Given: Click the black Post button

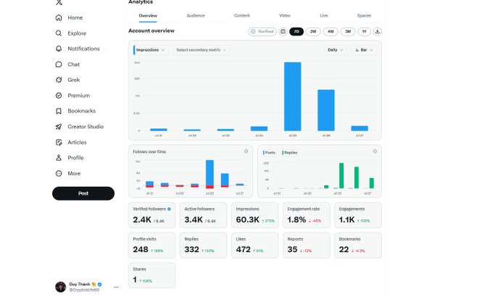Looking at the screenshot, I should [x=83, y=193].
